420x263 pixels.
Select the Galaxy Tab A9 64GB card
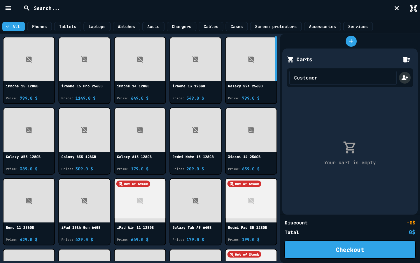click(195, 212)
